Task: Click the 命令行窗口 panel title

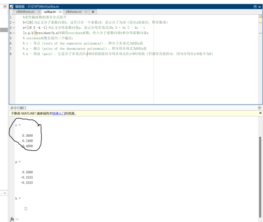Action: pos(18,108)
